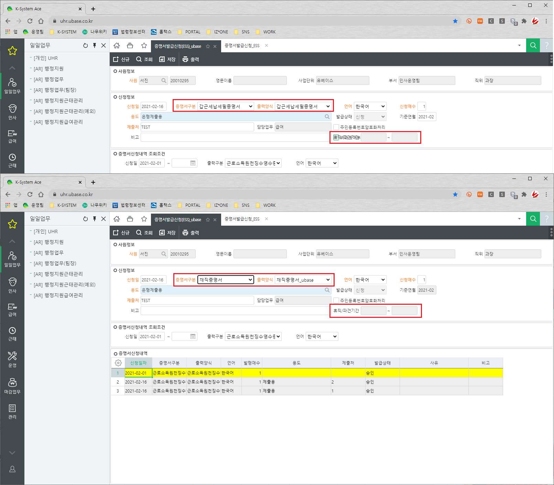Viewport: 554px width, 485px height.
Task: Click 출력 button in bottom window toolbar
Action: (x=191, y=233)
